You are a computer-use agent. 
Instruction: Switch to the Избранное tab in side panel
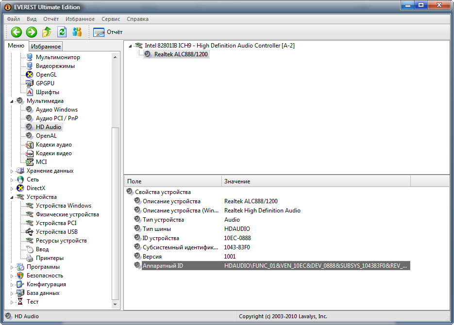[46, 46]
